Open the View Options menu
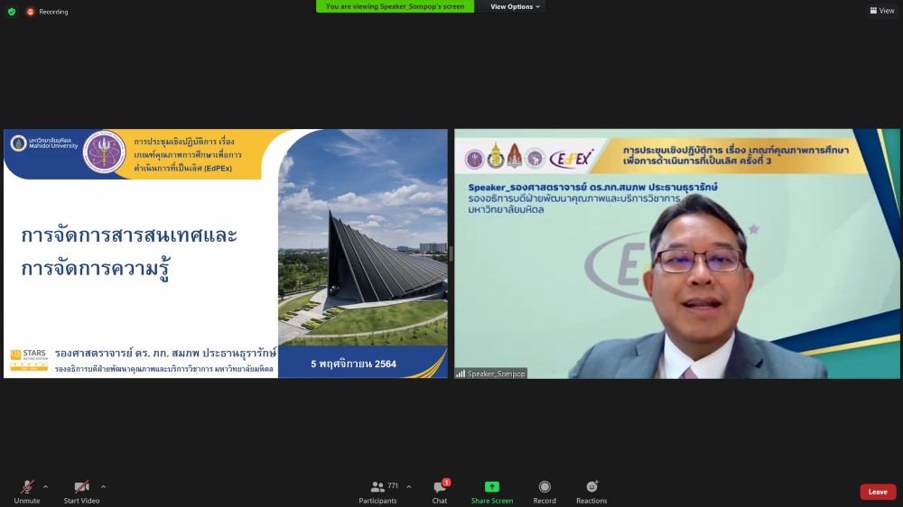 pyautogui.click(x=515, y=6)
